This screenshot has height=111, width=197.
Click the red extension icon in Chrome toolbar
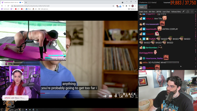pos(117,6)
